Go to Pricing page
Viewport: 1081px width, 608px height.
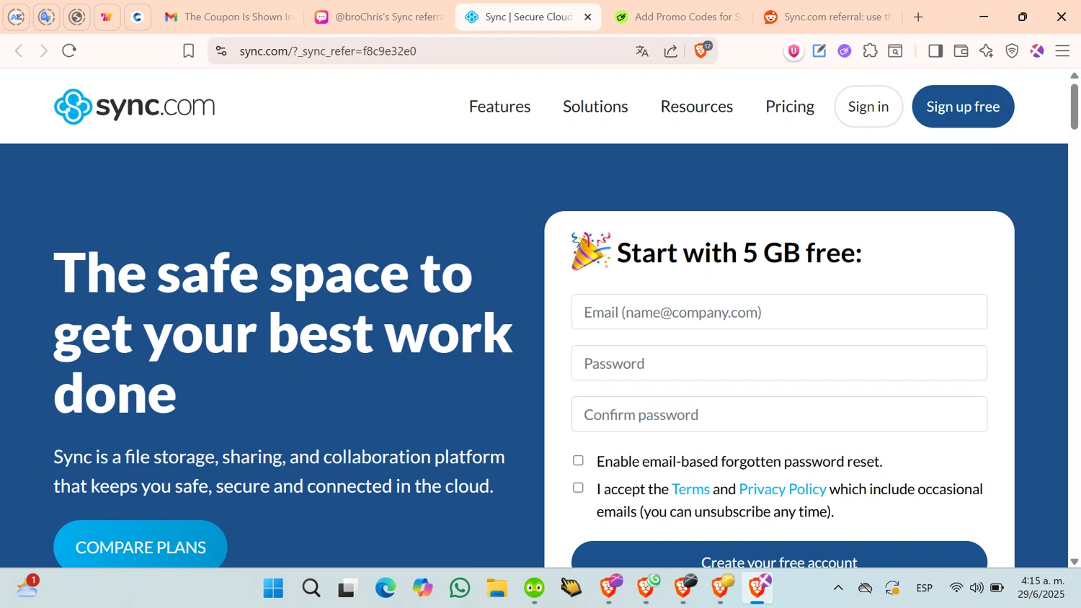tap(790, 107)
